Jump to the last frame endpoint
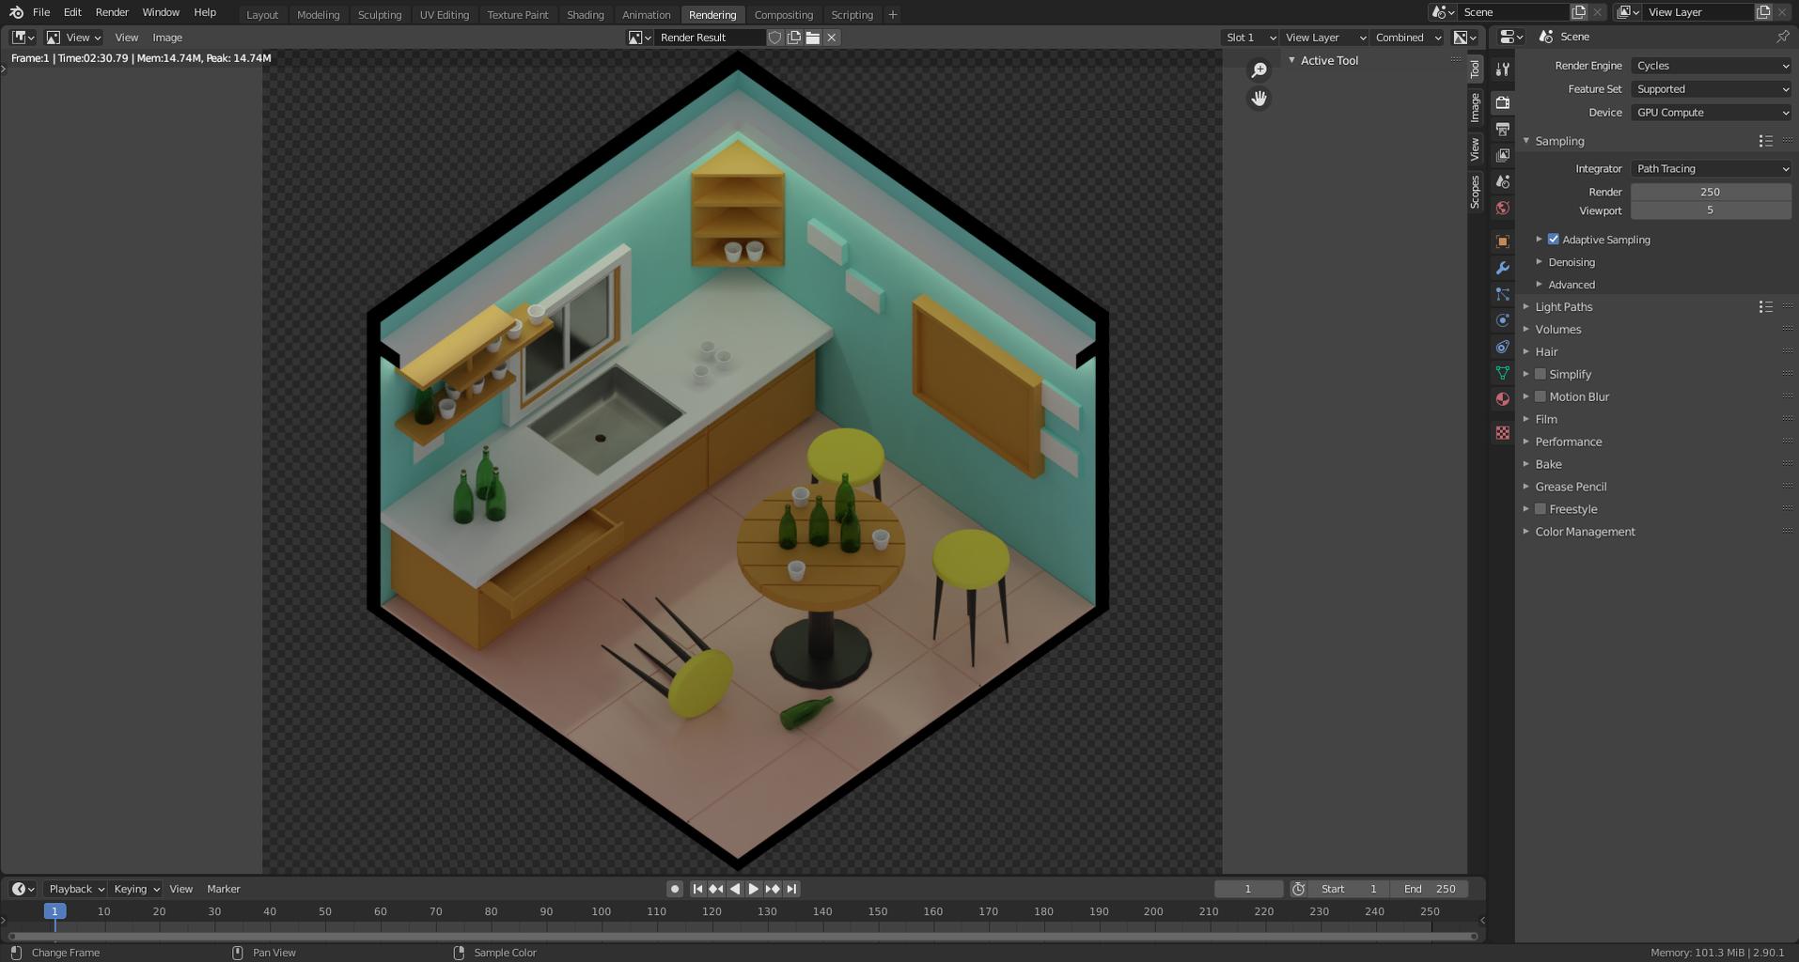Image resolution: width=1799 pixels, height=962 pixels. click(x=791, y=889)
